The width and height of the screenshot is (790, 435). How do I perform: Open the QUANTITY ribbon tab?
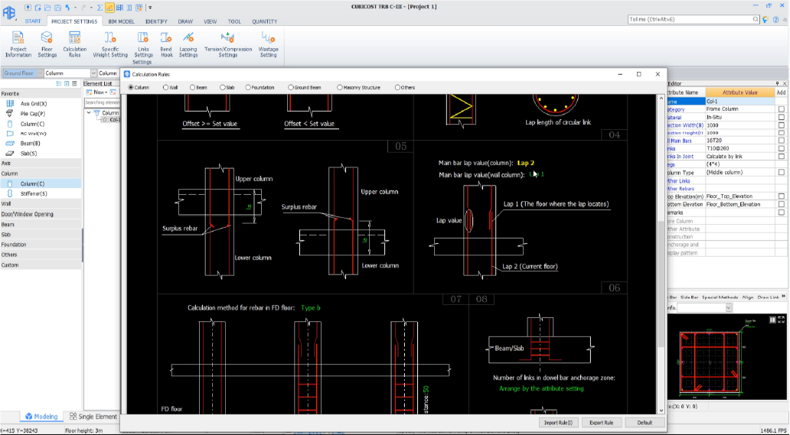click(264, 21)
